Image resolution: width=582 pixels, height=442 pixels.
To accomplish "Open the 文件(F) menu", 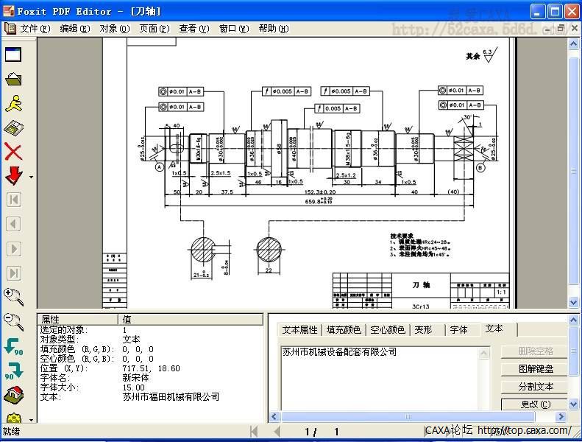I will pyautogui.click(x=35, y=29).
